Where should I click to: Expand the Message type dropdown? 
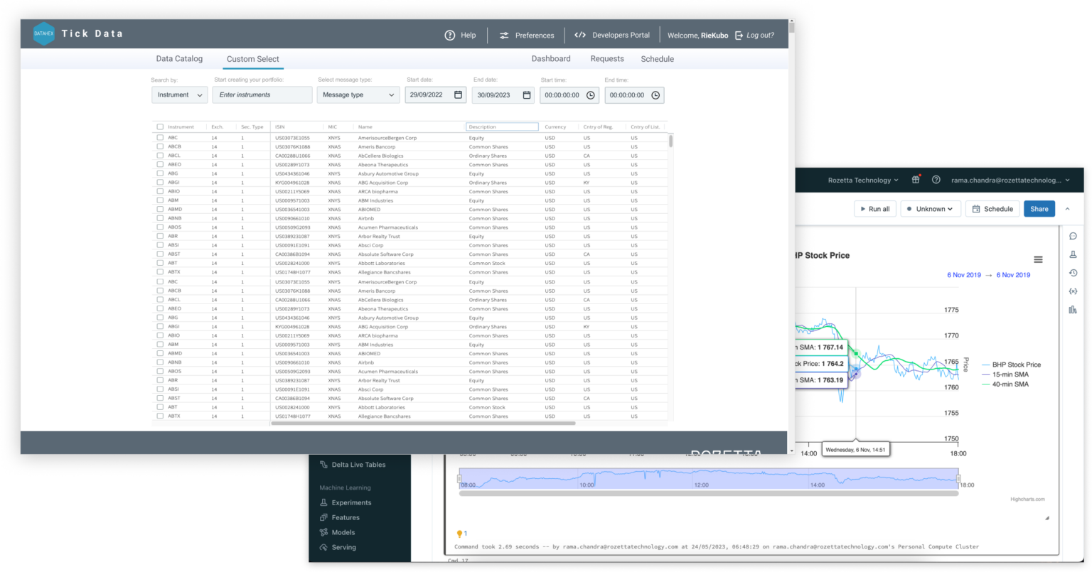[x=358, y=95]
